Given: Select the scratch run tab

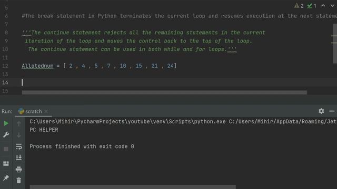Looking at the screenshot, I should coord(33,111).
